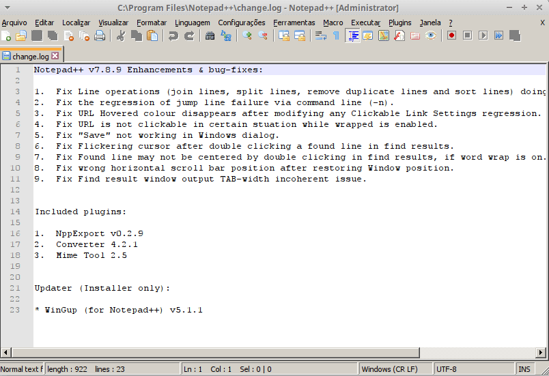
Task: Create a new document with the New icon
Action: 6,35
